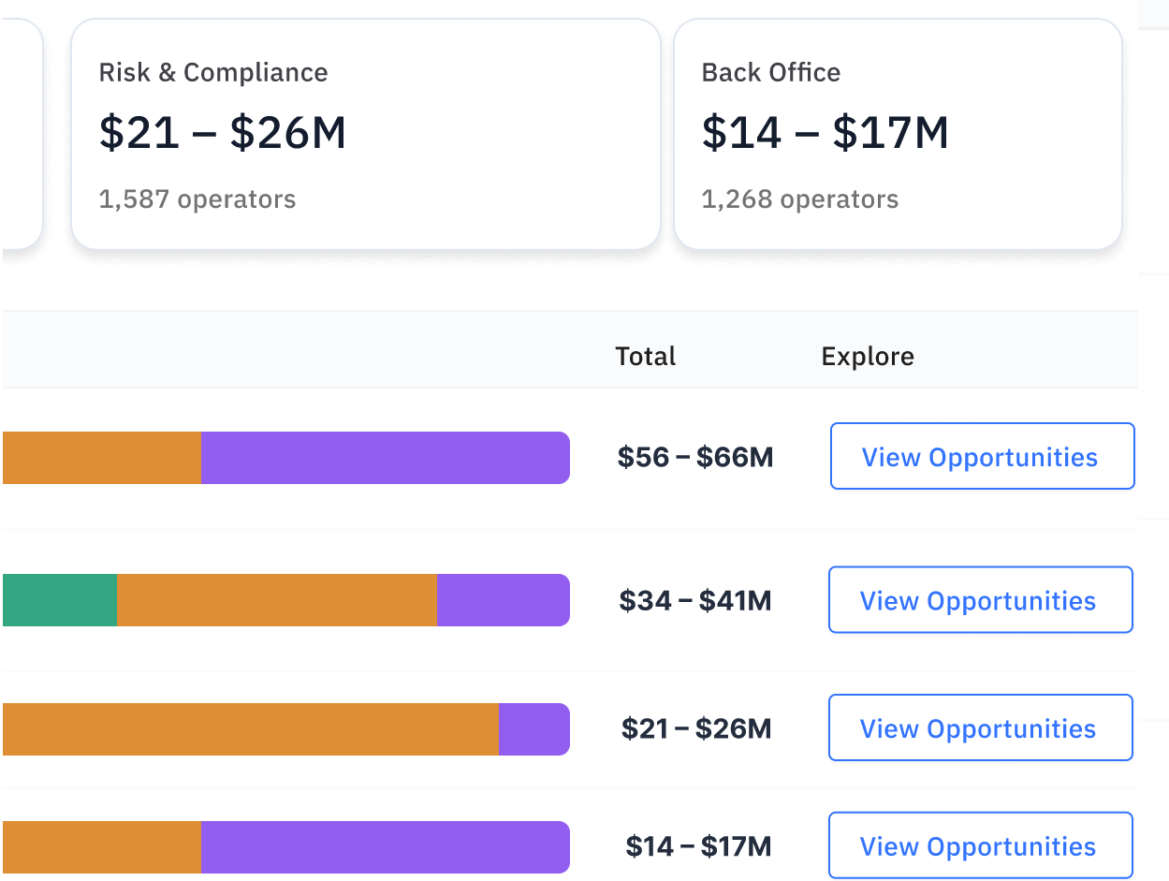This screenshot has width=1169, height=881.
Task: Select the small purple segment beside the $21–$26M total
Action: click(533, 729)
